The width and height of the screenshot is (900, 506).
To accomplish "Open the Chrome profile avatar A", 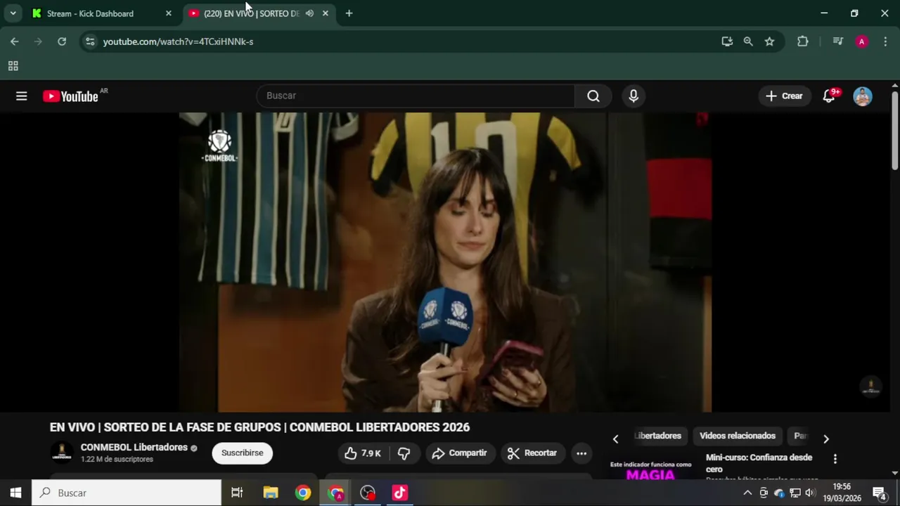I will [x=861, y=41].
